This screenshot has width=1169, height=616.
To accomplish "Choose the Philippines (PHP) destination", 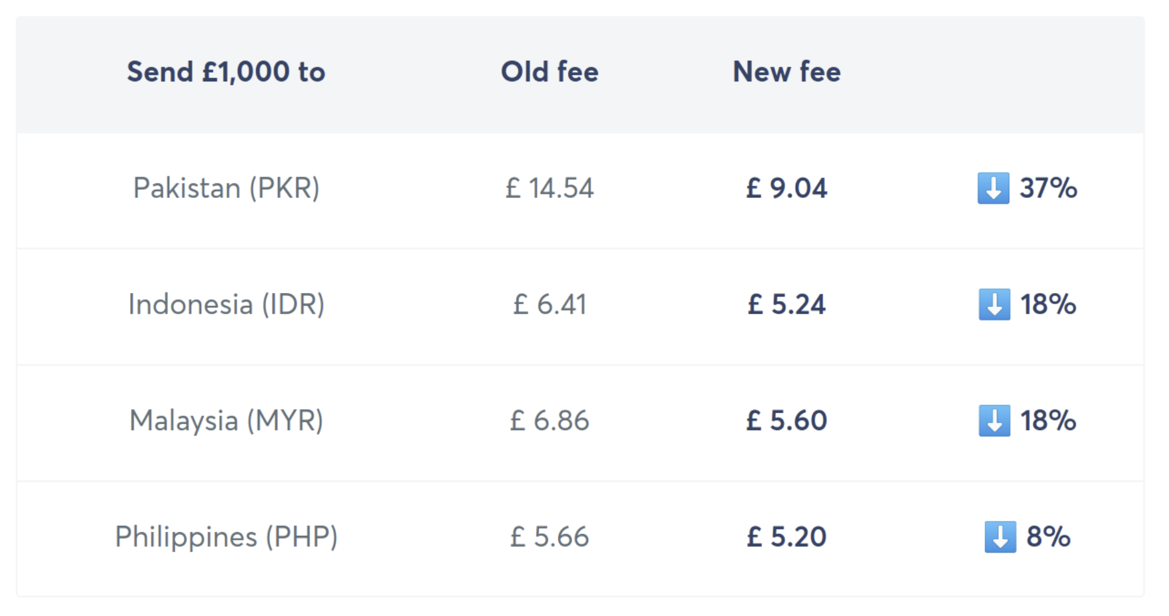I will (x=226, y=536).
